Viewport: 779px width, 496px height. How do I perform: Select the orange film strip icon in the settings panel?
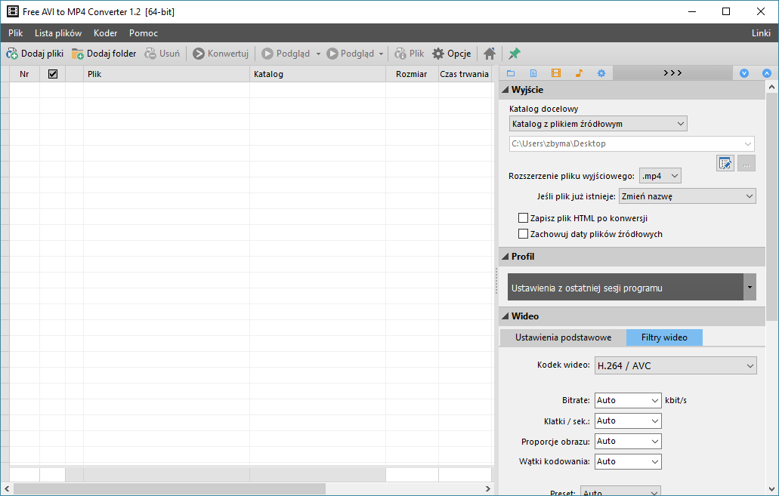click(556, 73)
